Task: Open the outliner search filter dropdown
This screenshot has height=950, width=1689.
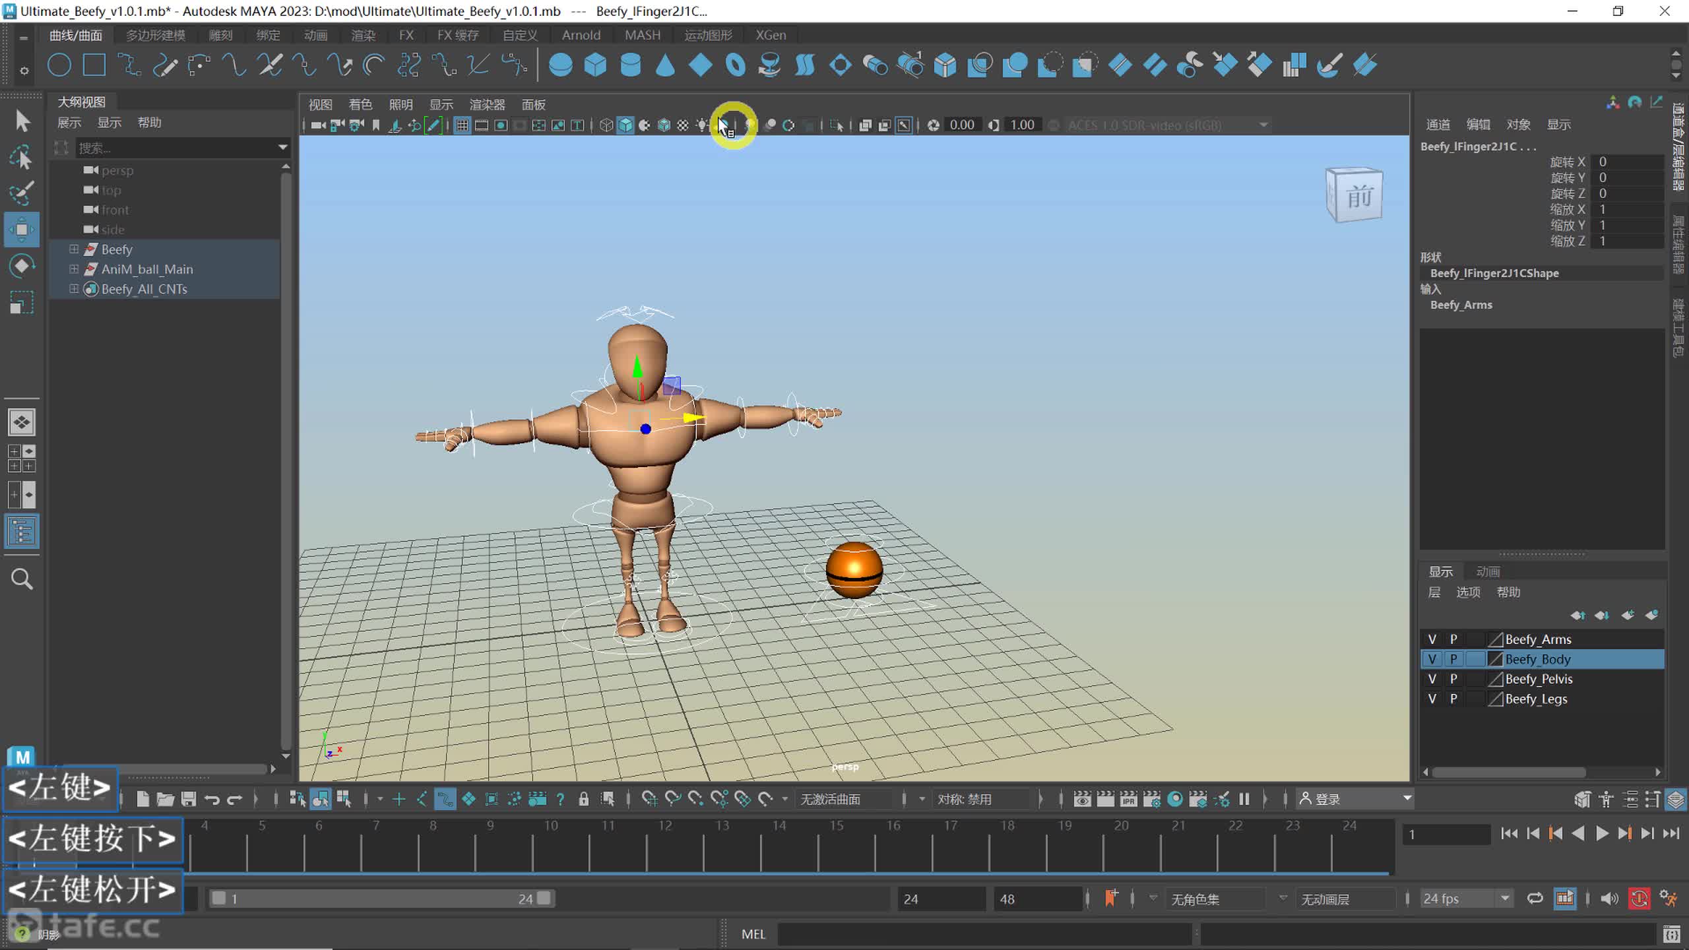Action: coord(283,147)
